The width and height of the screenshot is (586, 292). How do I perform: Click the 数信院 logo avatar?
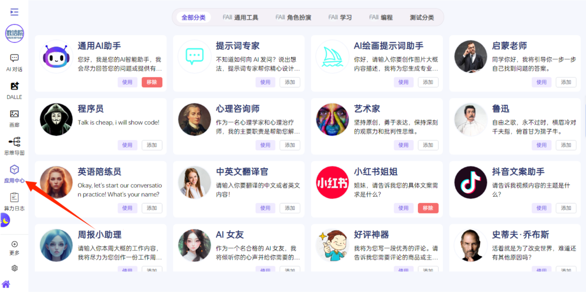15,34
